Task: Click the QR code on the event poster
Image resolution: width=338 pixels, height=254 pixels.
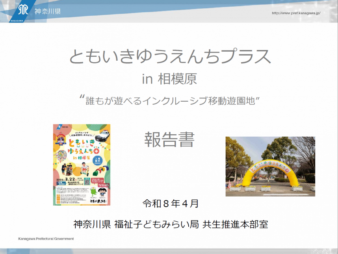Action: click(x=86, y=182)
